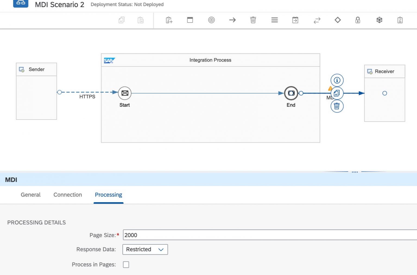Click the checklist icon at the toolbar's right end

[x=400, y=20]
